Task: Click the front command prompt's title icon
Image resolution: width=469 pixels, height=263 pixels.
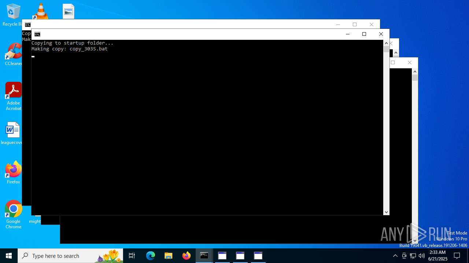Action: click(x=37, y=34)
